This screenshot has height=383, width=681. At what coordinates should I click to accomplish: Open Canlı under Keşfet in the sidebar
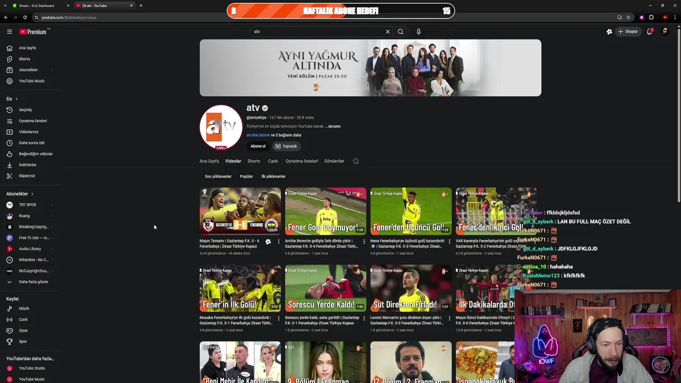point(23,320)
